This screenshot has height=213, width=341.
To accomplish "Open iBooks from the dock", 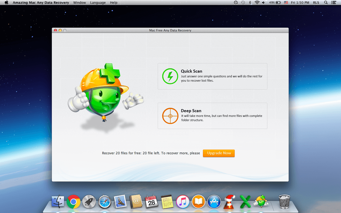I will click(198, 202).
